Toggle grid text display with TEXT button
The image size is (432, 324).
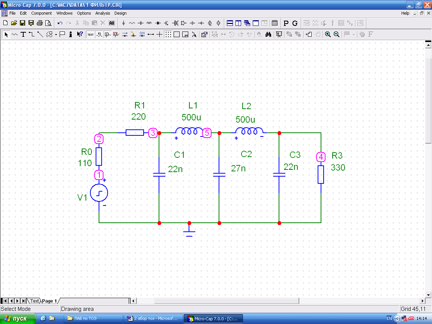point(90,34)
